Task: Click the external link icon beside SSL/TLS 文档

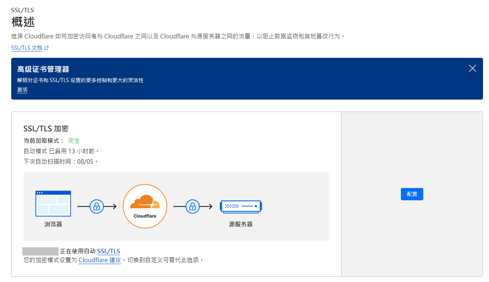Action: 47,48
